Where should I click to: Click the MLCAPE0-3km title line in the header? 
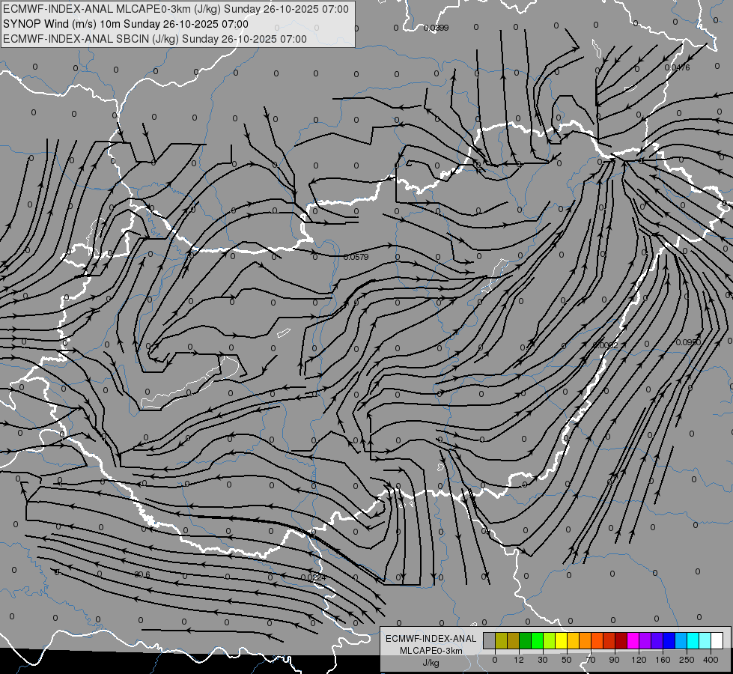[x=176, y=9]
